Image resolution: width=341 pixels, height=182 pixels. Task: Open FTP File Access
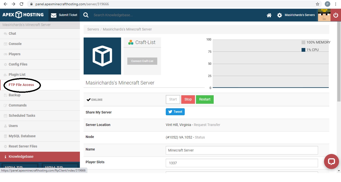click(x=40, y=85)
